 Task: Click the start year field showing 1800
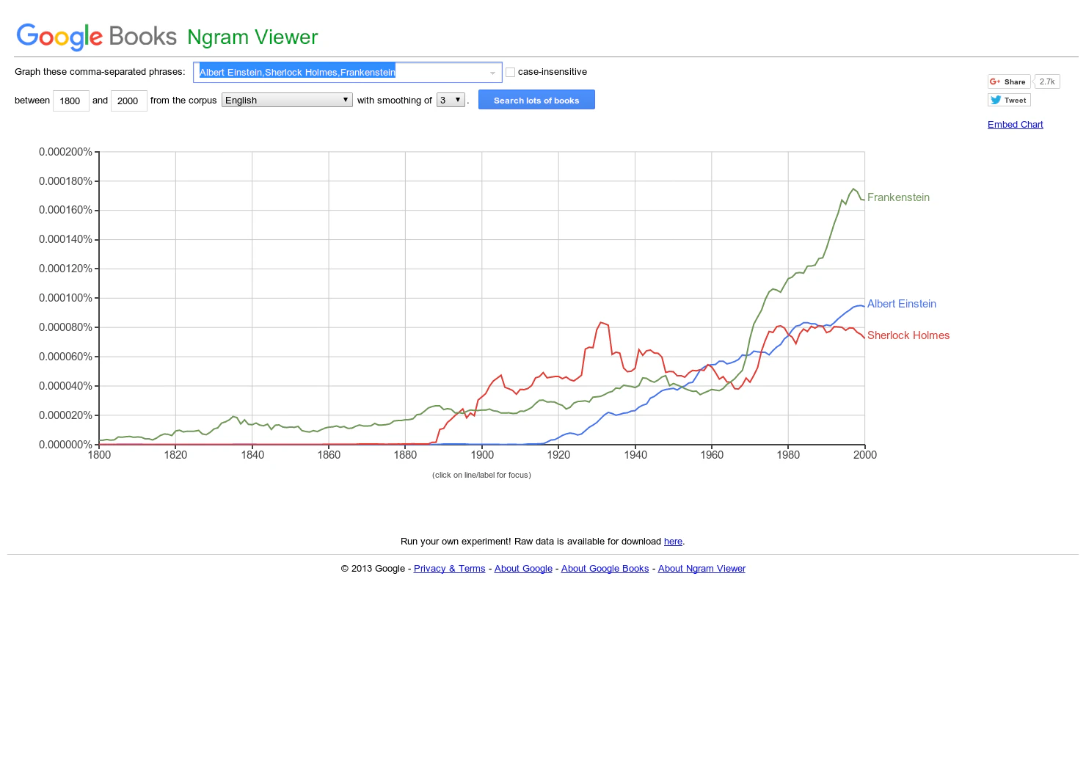[x=71, y=101]
